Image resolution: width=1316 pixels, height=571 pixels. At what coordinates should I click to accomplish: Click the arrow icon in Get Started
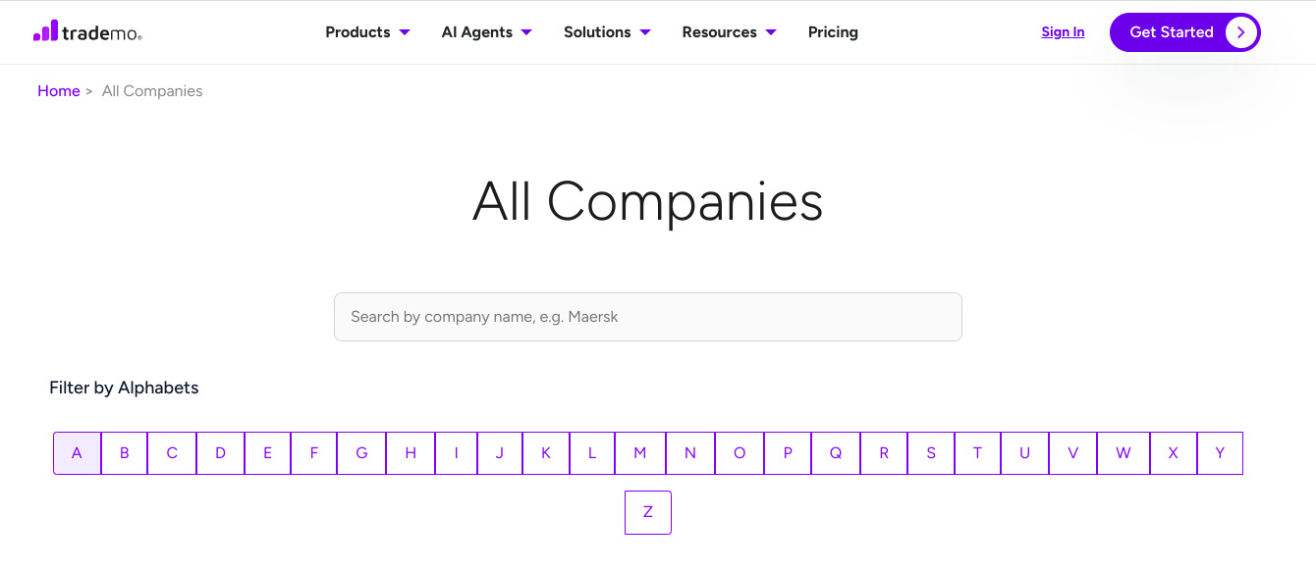click(1241, 32)
